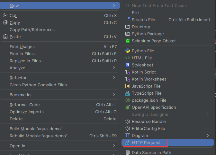The height and width of the screenshot is (155, 216).
Task: Expand the Refactor submenu arrow
Action: click(114, 78)
